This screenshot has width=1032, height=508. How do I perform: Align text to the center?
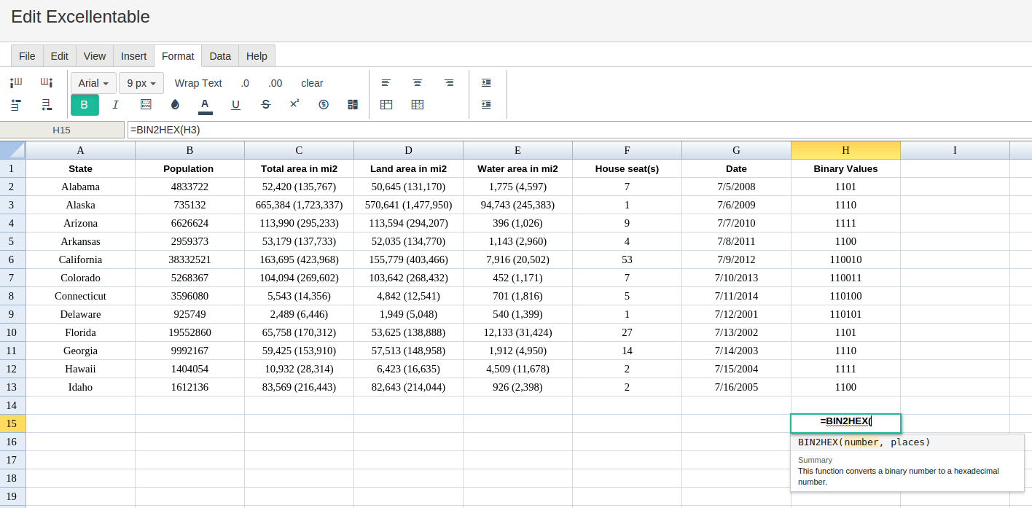(418, 83)
